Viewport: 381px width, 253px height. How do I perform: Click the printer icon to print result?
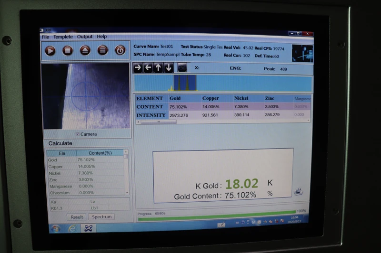(299, 192)
